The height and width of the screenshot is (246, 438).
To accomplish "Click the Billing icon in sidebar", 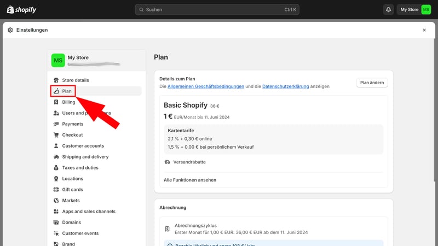I will click(x=56, y=102).
